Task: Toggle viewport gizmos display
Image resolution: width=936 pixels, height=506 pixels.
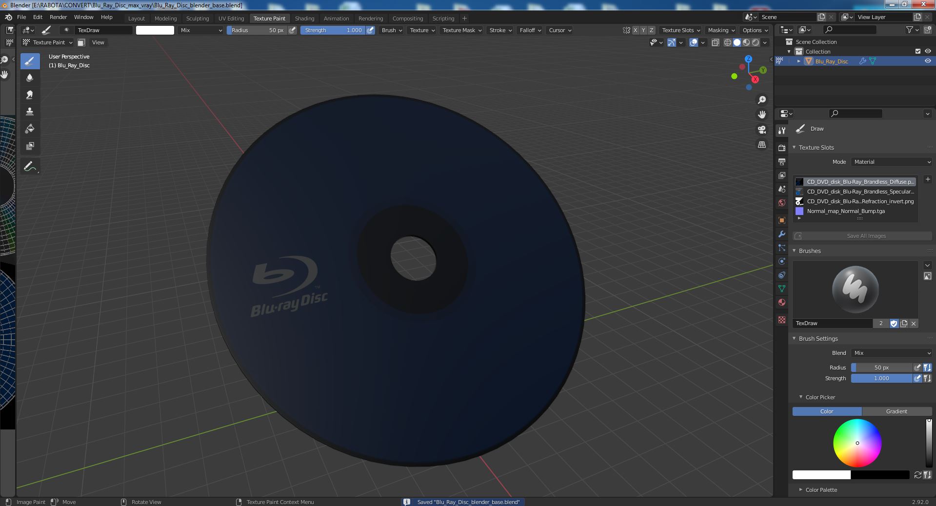Action: pyautogui.click(x=672, y=42)
